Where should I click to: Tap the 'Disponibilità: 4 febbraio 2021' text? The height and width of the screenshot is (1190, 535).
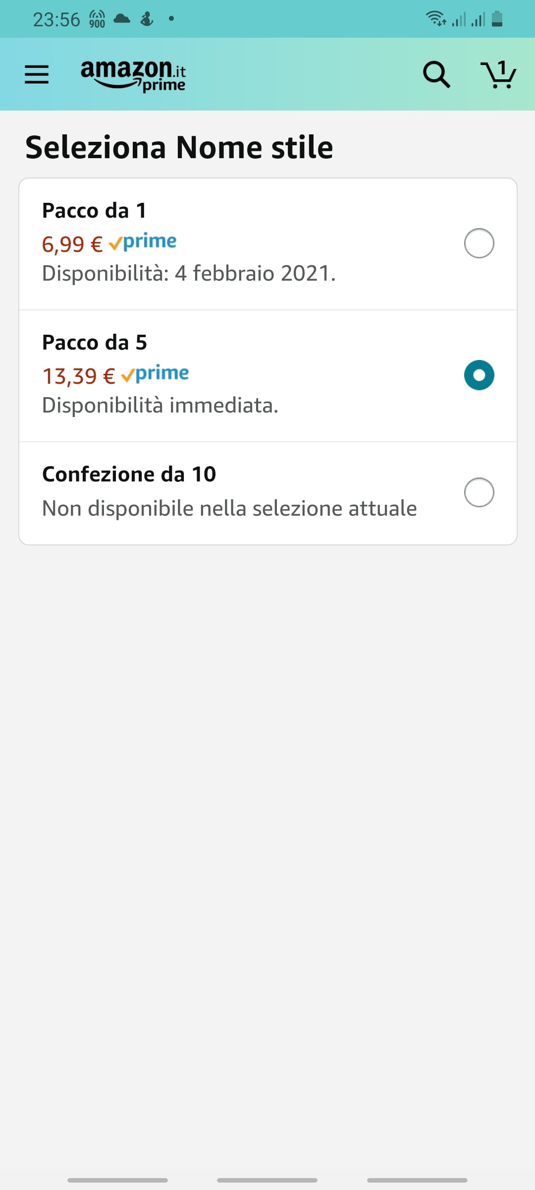(x=189, y=273)
